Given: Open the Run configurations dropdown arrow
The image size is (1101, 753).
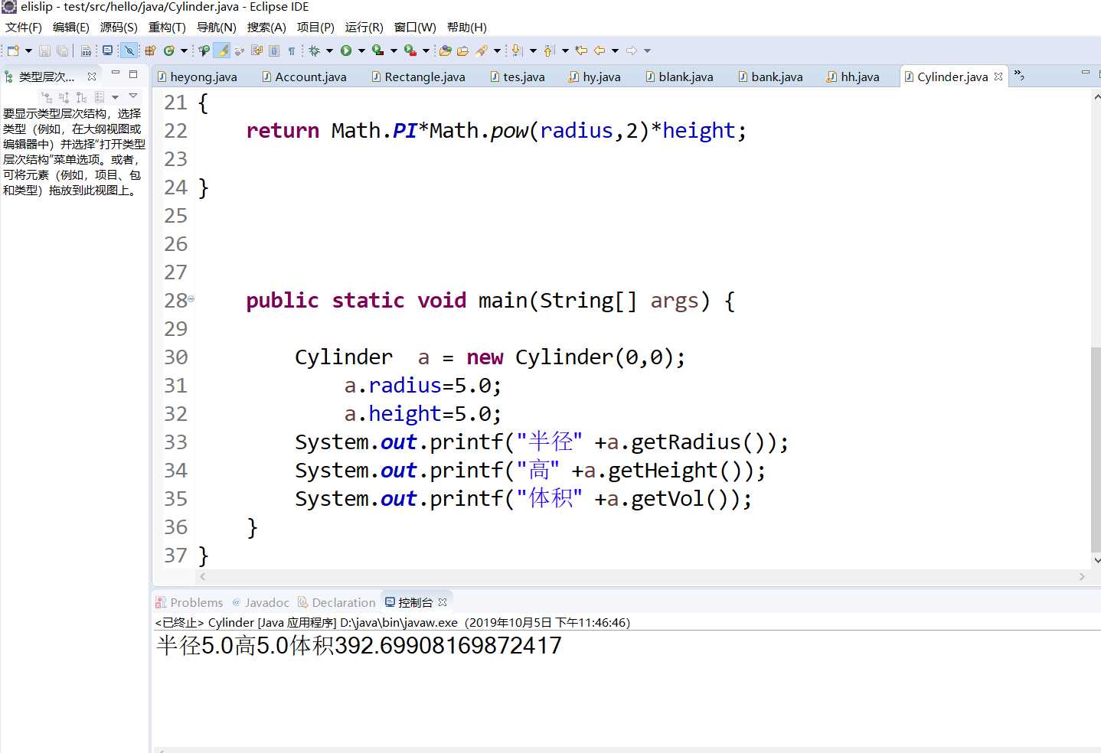Looking at the screenshot, I should pos(361,51).
